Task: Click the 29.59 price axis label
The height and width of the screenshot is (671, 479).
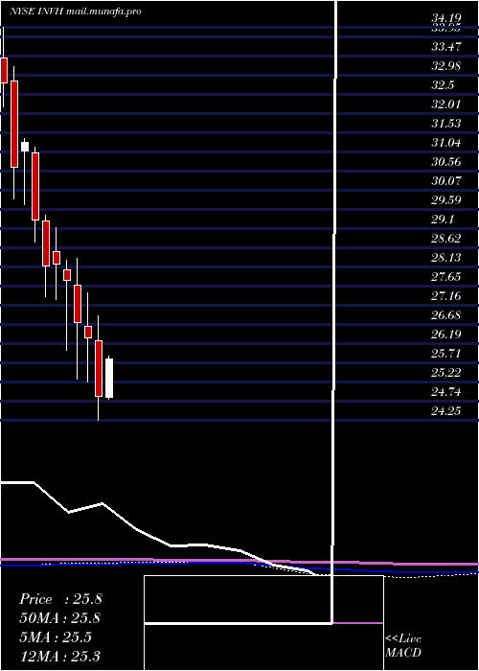Action: pos(446,200)
